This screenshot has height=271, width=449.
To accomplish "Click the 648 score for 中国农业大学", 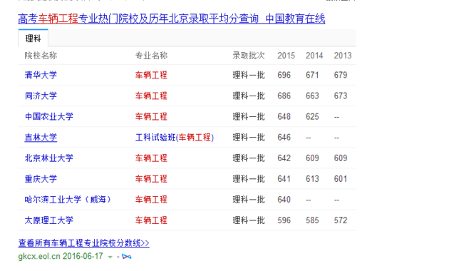I will tap(284, 116).
